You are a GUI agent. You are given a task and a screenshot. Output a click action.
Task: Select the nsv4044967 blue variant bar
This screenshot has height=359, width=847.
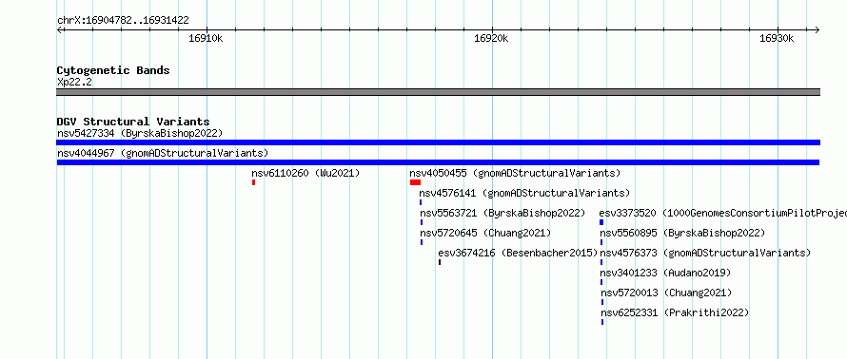(x=438, y=162)
